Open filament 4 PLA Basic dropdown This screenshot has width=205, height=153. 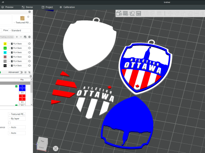pyautogui.click(x=18, y=48)
